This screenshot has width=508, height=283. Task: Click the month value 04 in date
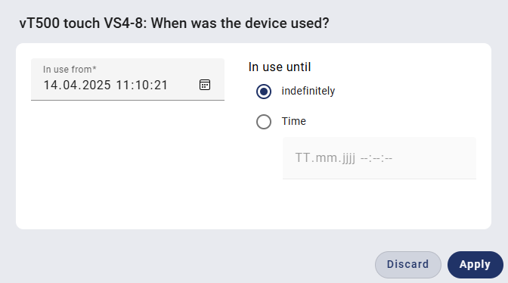point(70,86)
